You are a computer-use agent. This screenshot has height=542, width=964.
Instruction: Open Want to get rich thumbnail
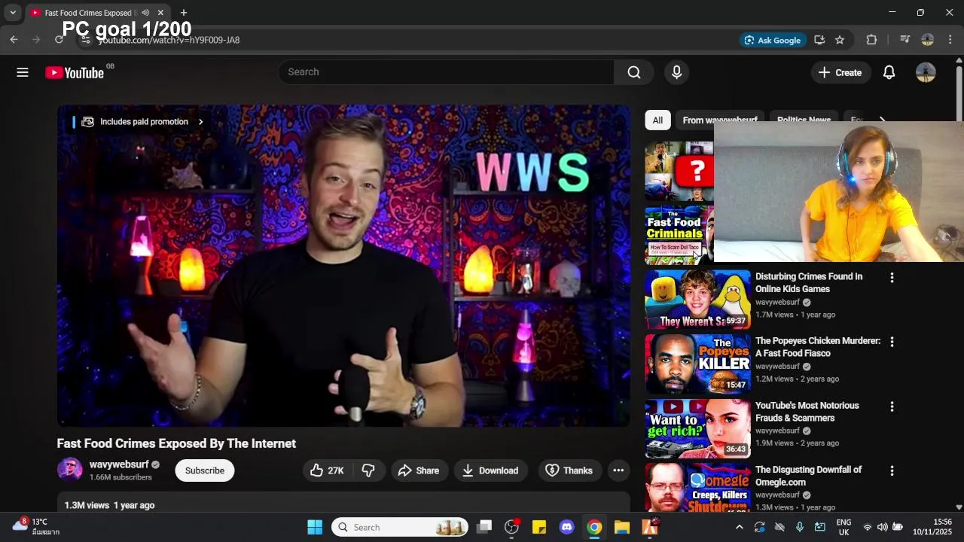[697, 428]
